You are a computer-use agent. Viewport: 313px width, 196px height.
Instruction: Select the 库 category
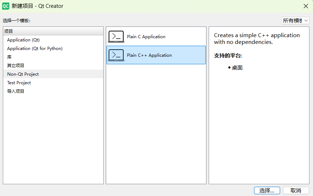53,57
